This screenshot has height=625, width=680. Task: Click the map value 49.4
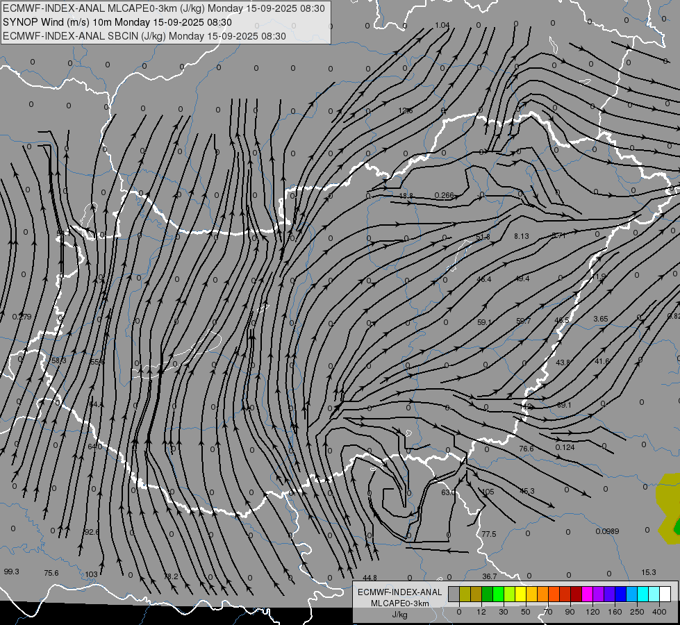pyautogui.click(x=522, y=278)
